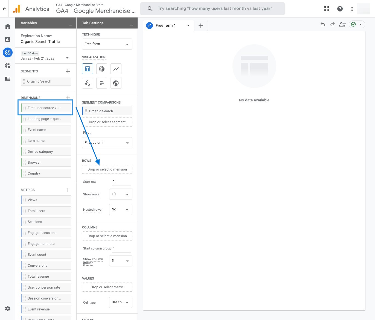The height and width of the screenshot is (320, 375).
Task: Click the Columns drop or select dimension box
Action: pos(107,236)
